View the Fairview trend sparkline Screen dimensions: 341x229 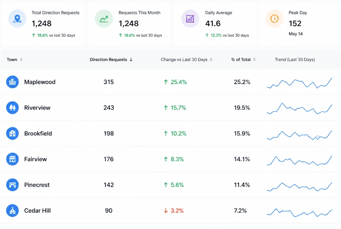(299, 160)
